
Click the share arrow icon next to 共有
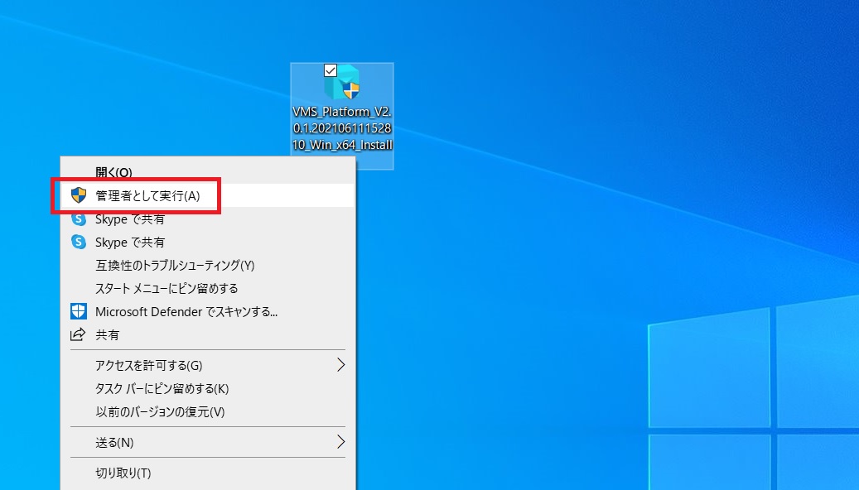click(78, 334)
